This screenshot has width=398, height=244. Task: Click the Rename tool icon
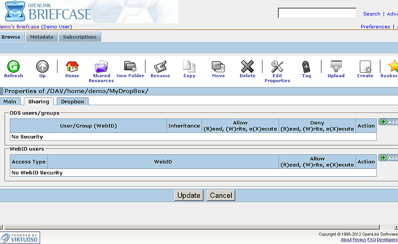pos(160,67)
